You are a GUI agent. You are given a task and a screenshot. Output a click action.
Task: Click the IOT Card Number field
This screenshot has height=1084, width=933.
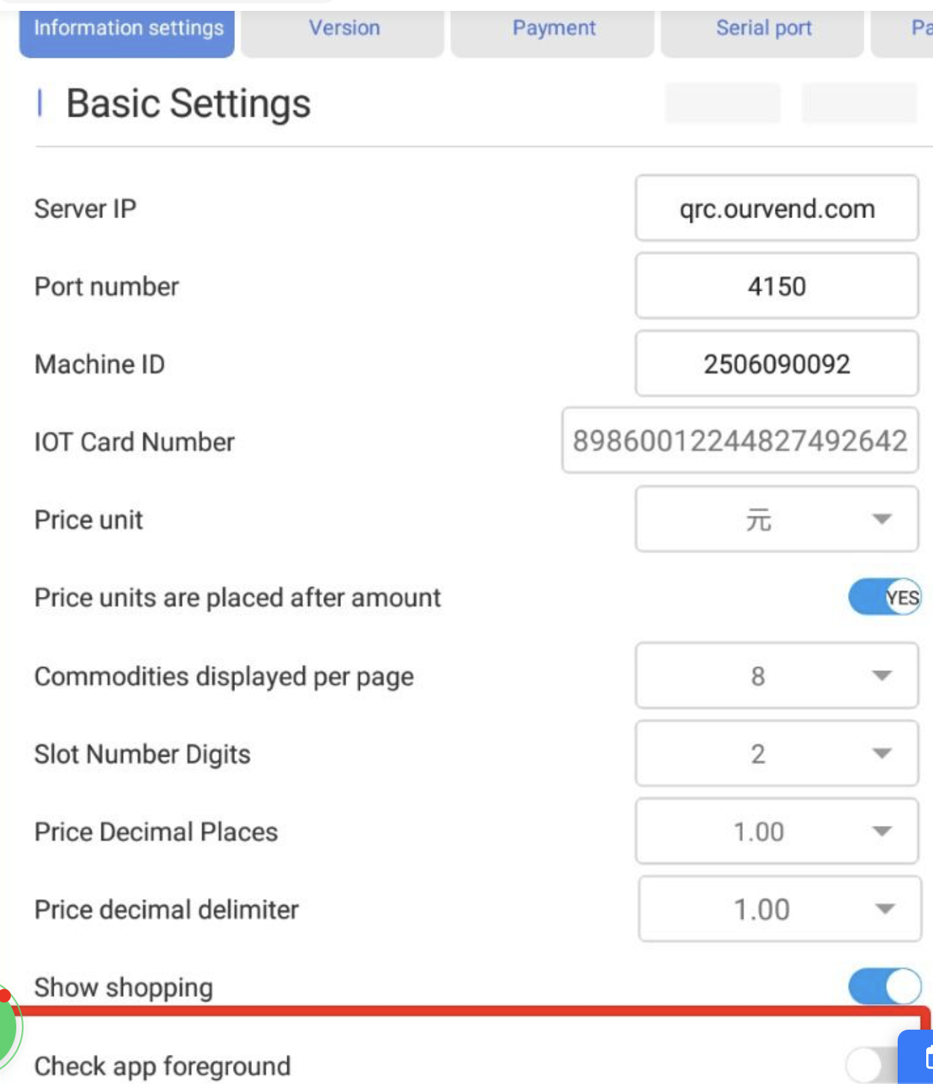coord(739,441)
